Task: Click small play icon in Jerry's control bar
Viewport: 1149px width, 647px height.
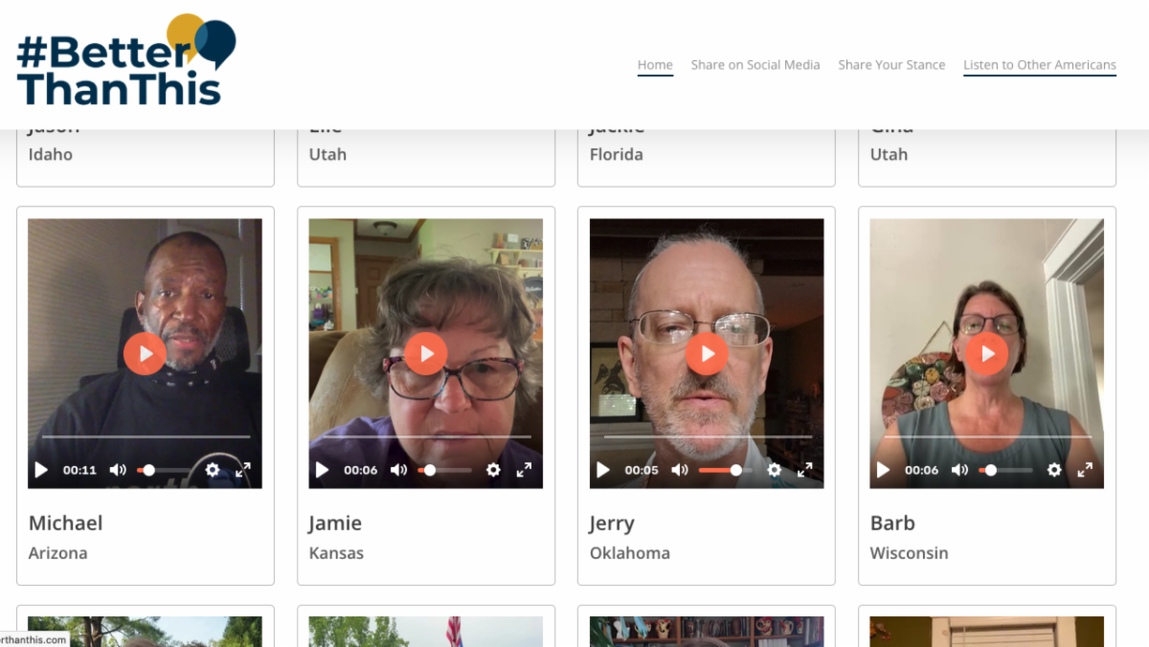Action: pos(603,470)
